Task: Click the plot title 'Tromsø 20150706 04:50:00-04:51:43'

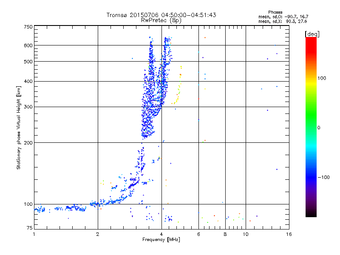Action: pyautogui.click(x=161, y=15)
